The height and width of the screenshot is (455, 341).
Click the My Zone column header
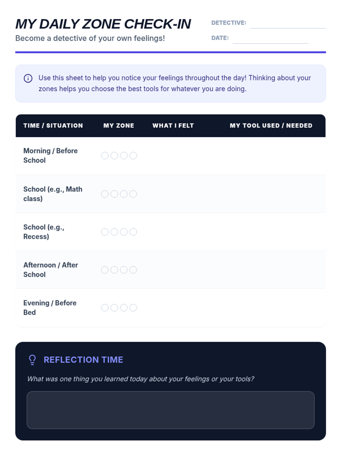(x=119, y=126)
